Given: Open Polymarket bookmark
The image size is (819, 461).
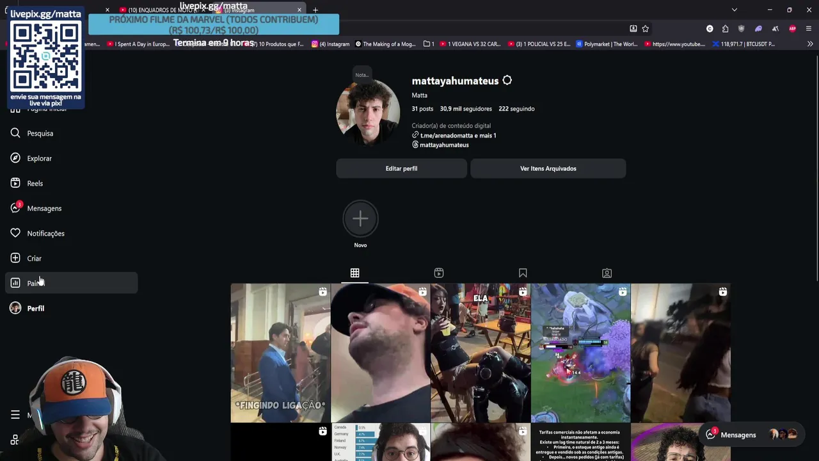Looking at the screenshot, I should 608,44.
